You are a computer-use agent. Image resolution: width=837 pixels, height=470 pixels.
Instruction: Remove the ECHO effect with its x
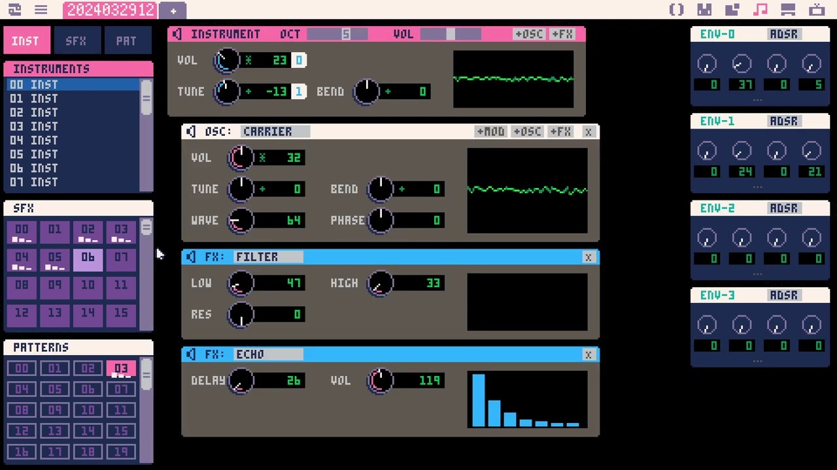588,354
